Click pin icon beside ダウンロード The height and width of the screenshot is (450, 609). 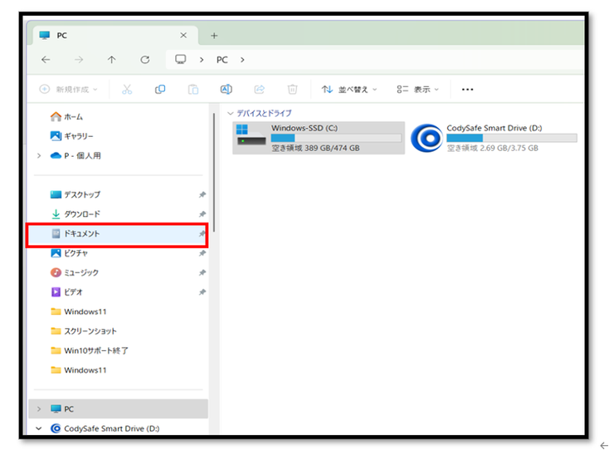pos(202,214)
